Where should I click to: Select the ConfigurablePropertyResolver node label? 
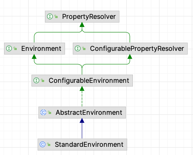pos(137,49)
